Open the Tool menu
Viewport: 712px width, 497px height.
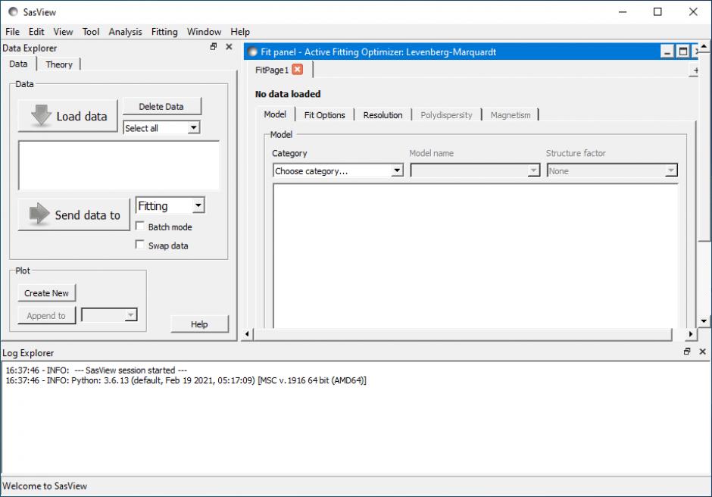91,32
